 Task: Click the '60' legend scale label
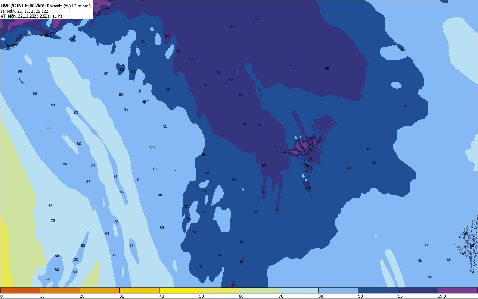(x=241, y=296)
